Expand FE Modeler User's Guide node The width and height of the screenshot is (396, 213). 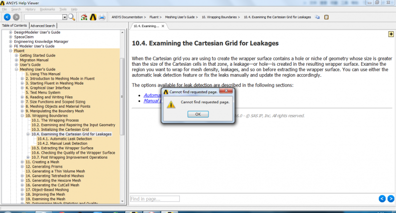tap(10, 46)
